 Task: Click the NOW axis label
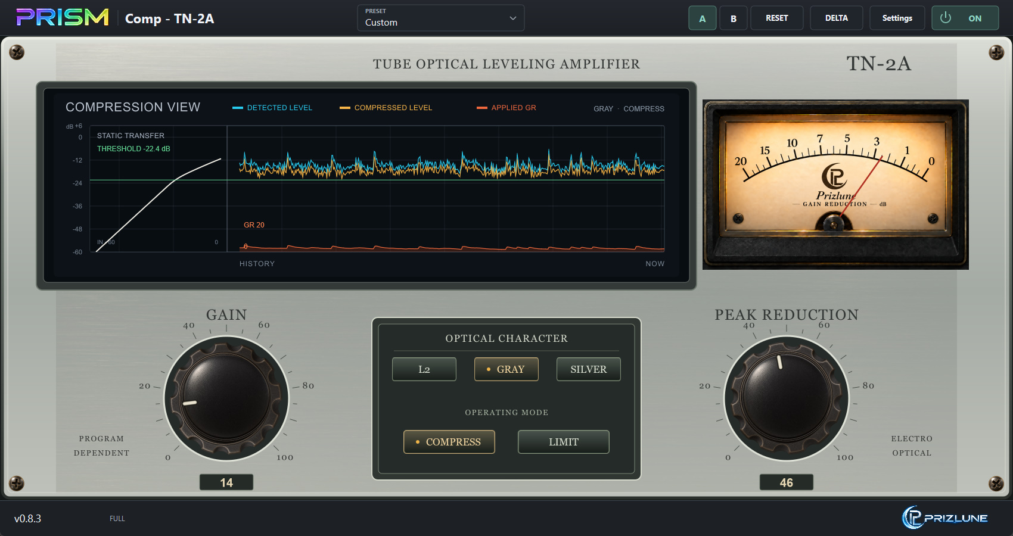(x=655, y=264)
